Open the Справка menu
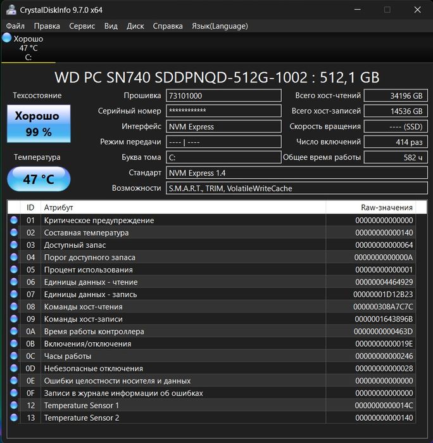 pos(168,26)
